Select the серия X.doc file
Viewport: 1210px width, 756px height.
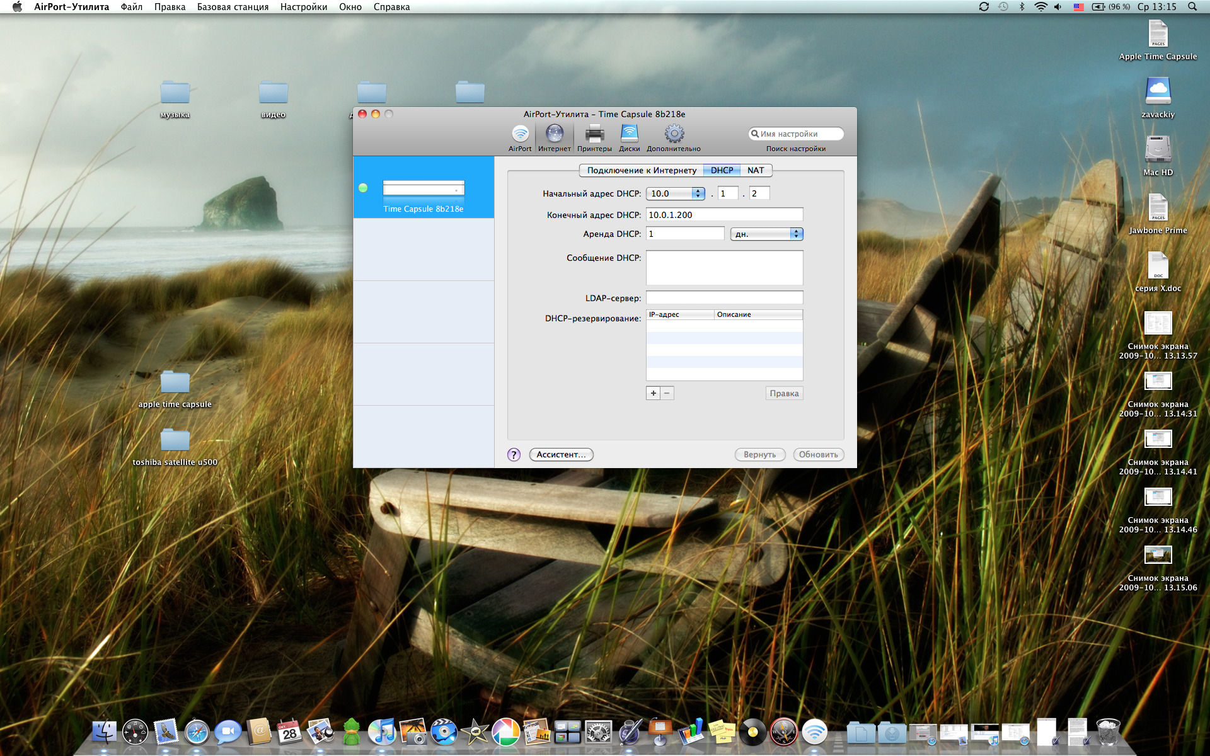[1158, 272]
